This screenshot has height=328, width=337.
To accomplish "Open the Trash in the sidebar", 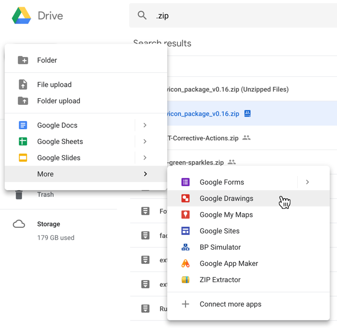I will [x=45, y=194].
